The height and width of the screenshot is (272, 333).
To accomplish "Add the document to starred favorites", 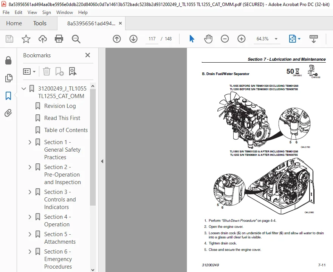I will click(x=26, y=39).
